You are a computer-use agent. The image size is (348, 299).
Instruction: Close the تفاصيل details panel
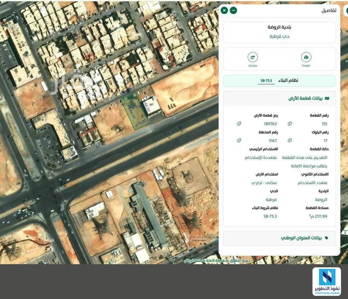tap(224, 10)
